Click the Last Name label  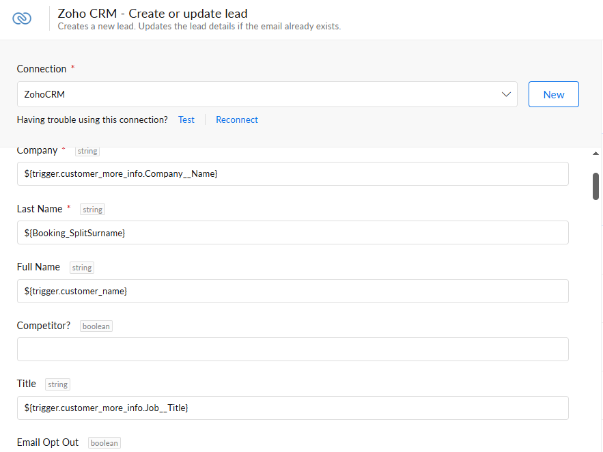point(40,209)
